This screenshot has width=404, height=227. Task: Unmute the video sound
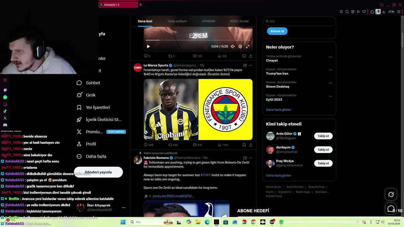[233, 46]
